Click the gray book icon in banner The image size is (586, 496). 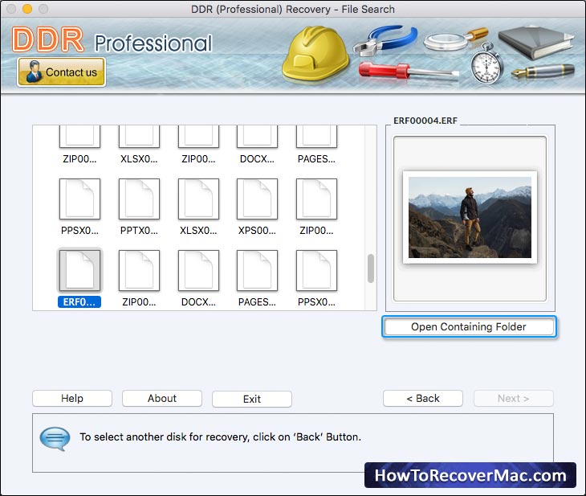coord(536,43)
